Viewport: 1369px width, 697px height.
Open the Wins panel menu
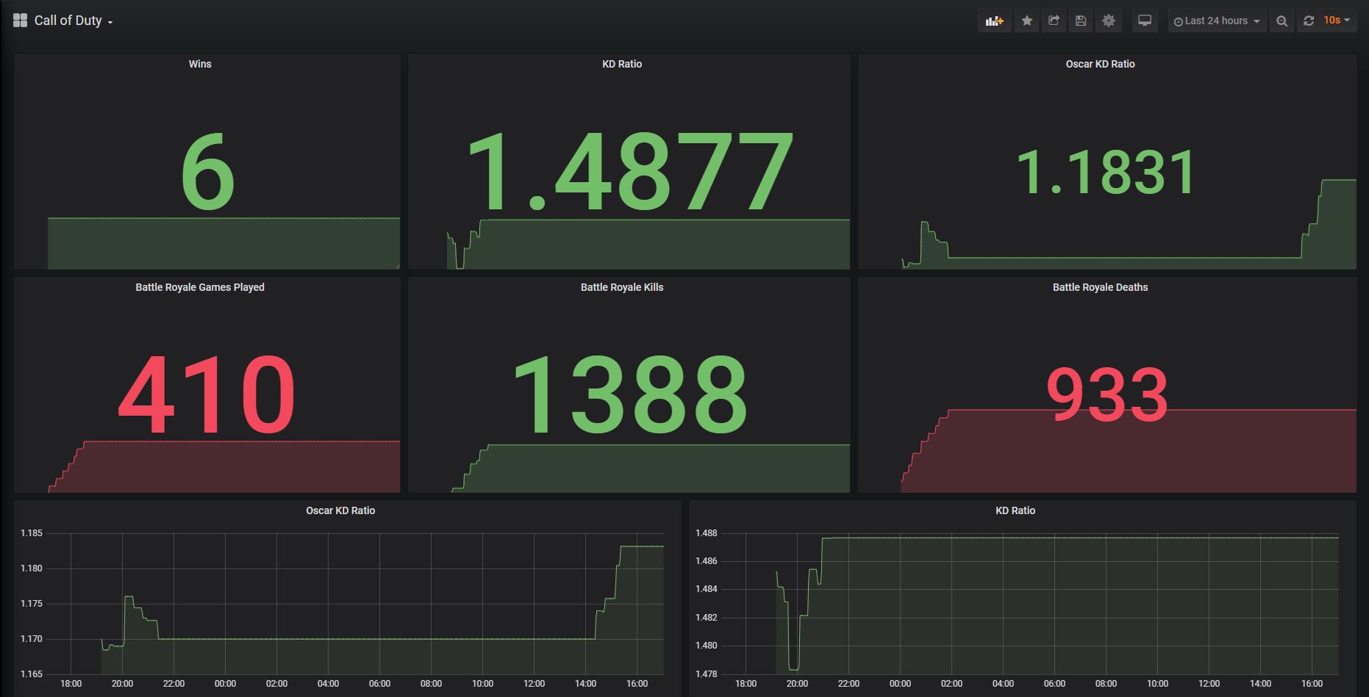tap(200, 65)
